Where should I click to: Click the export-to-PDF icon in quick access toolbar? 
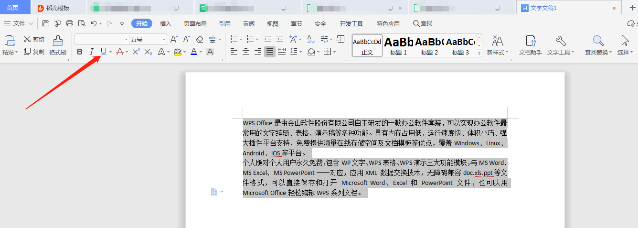(58, 23)
